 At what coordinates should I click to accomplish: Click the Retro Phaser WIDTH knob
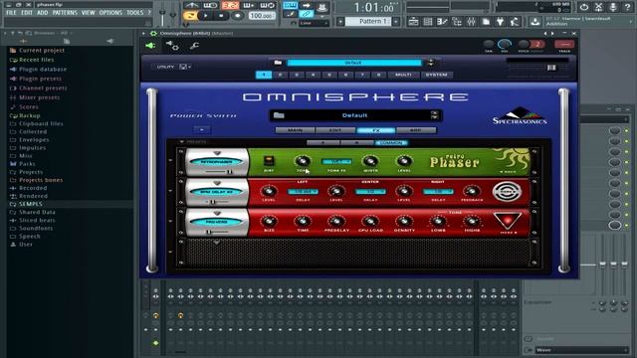tap(370, 161)
